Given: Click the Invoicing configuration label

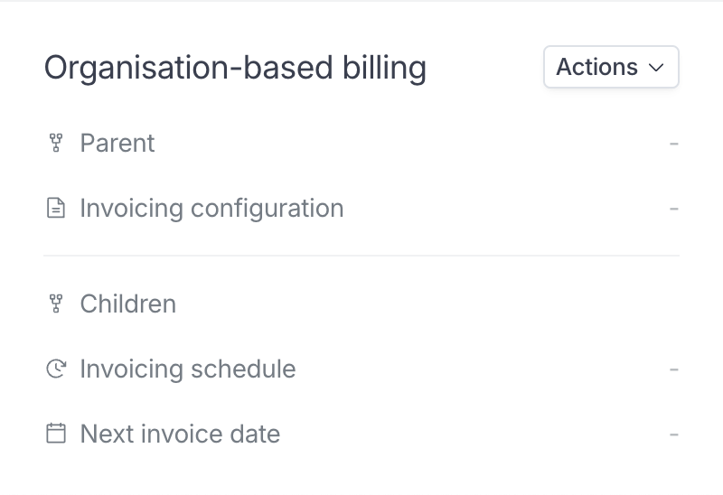Looking at the screenshot, I should (212, 209).
